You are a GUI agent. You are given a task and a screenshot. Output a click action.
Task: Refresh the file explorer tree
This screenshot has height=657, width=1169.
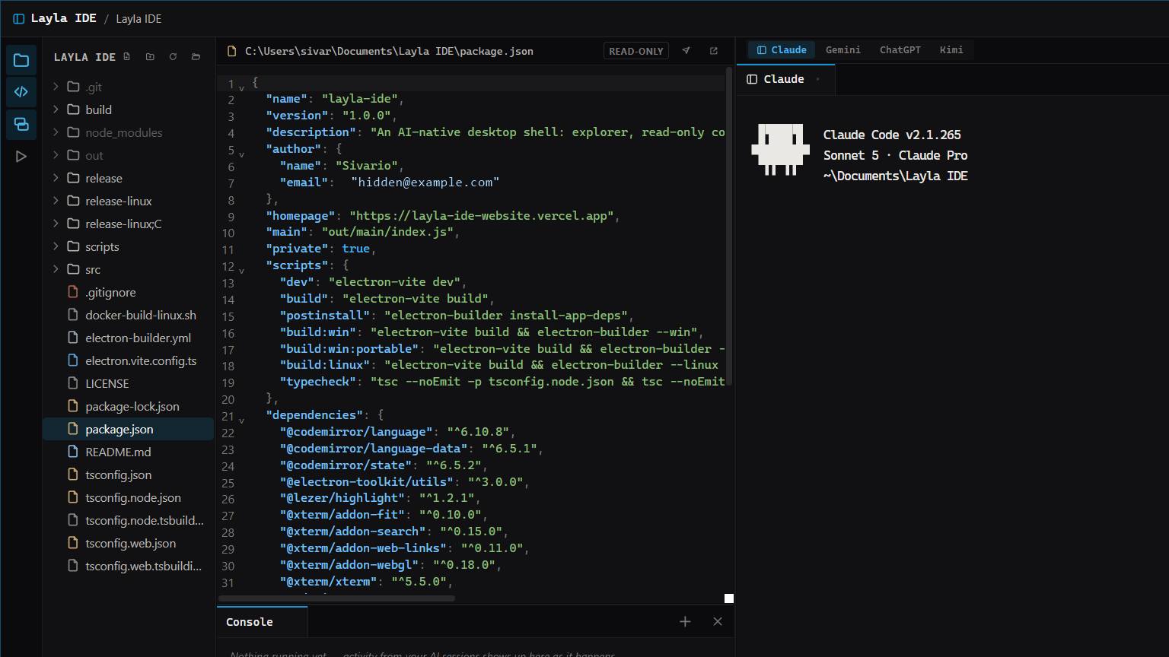point(173,57)
